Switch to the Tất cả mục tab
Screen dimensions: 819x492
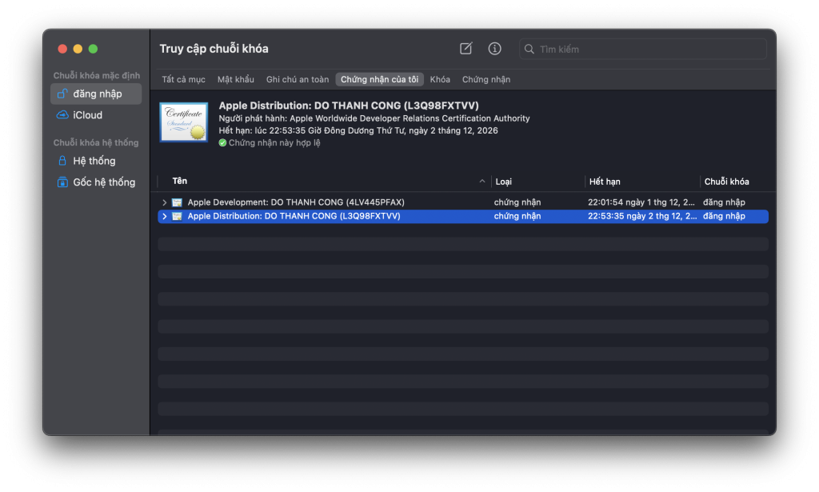point(183,79)
